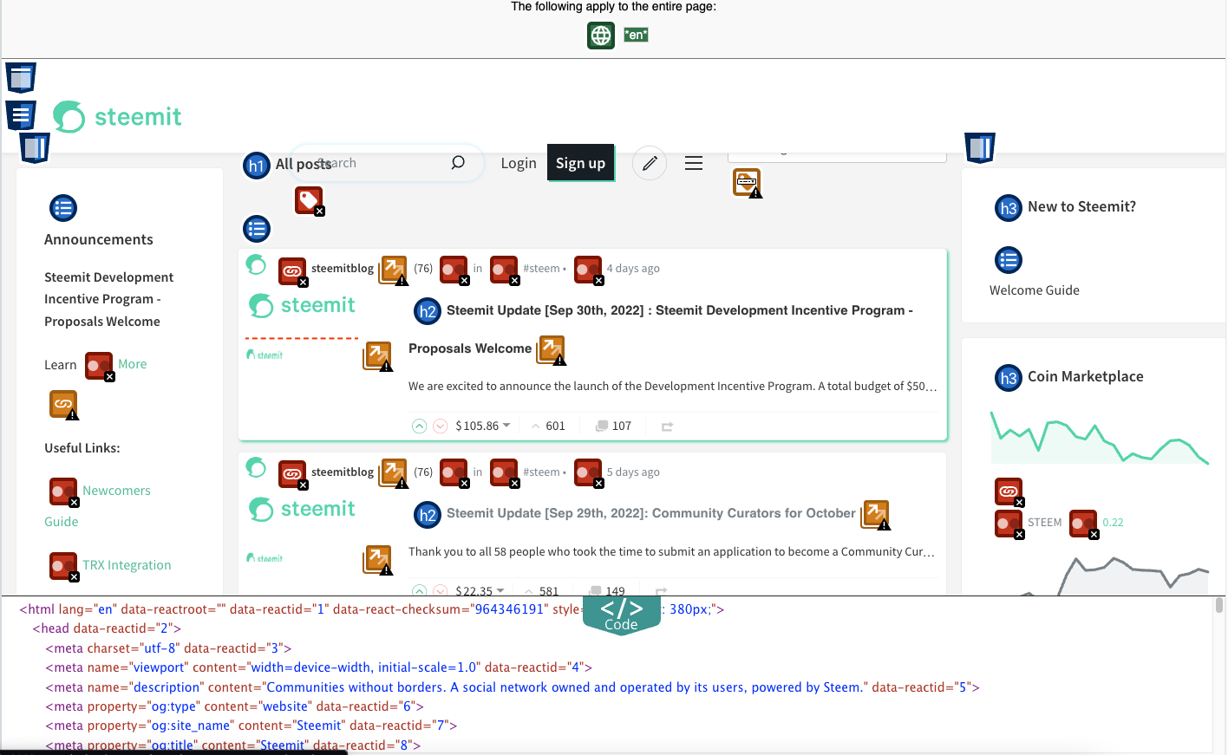The image size is (1228, 755).
Task: Click the red missing-label error icon under search
Action: click(310, 201)
